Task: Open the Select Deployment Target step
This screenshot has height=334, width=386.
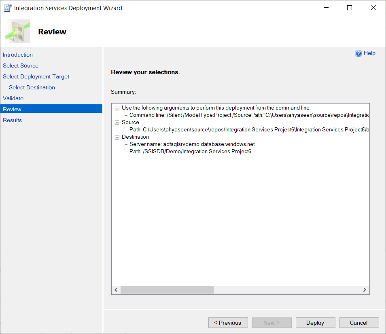Action: 36,76
